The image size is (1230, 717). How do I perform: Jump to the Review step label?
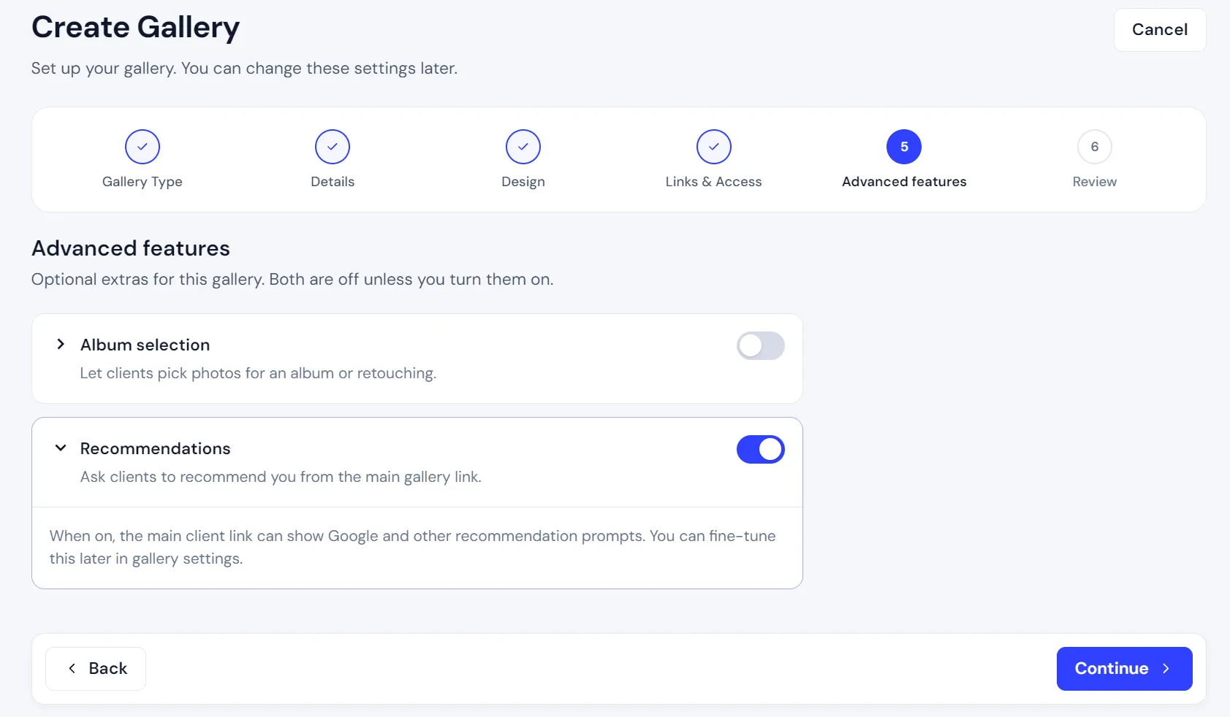(x=1095, y=182)
